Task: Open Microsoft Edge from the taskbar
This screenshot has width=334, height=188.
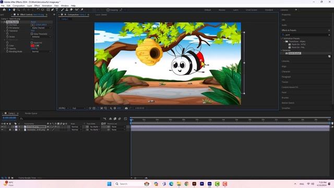Action: [x=171, y=184]
